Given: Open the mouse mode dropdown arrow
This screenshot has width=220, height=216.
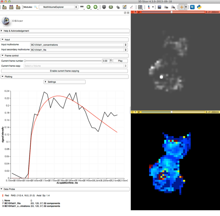Looking at the screenshot, I should click(153, 7).
